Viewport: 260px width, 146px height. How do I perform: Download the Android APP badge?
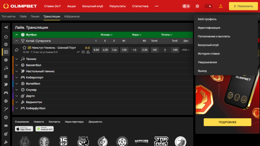click(x=44, y=129)
